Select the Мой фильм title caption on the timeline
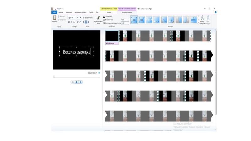 (111, 43)
